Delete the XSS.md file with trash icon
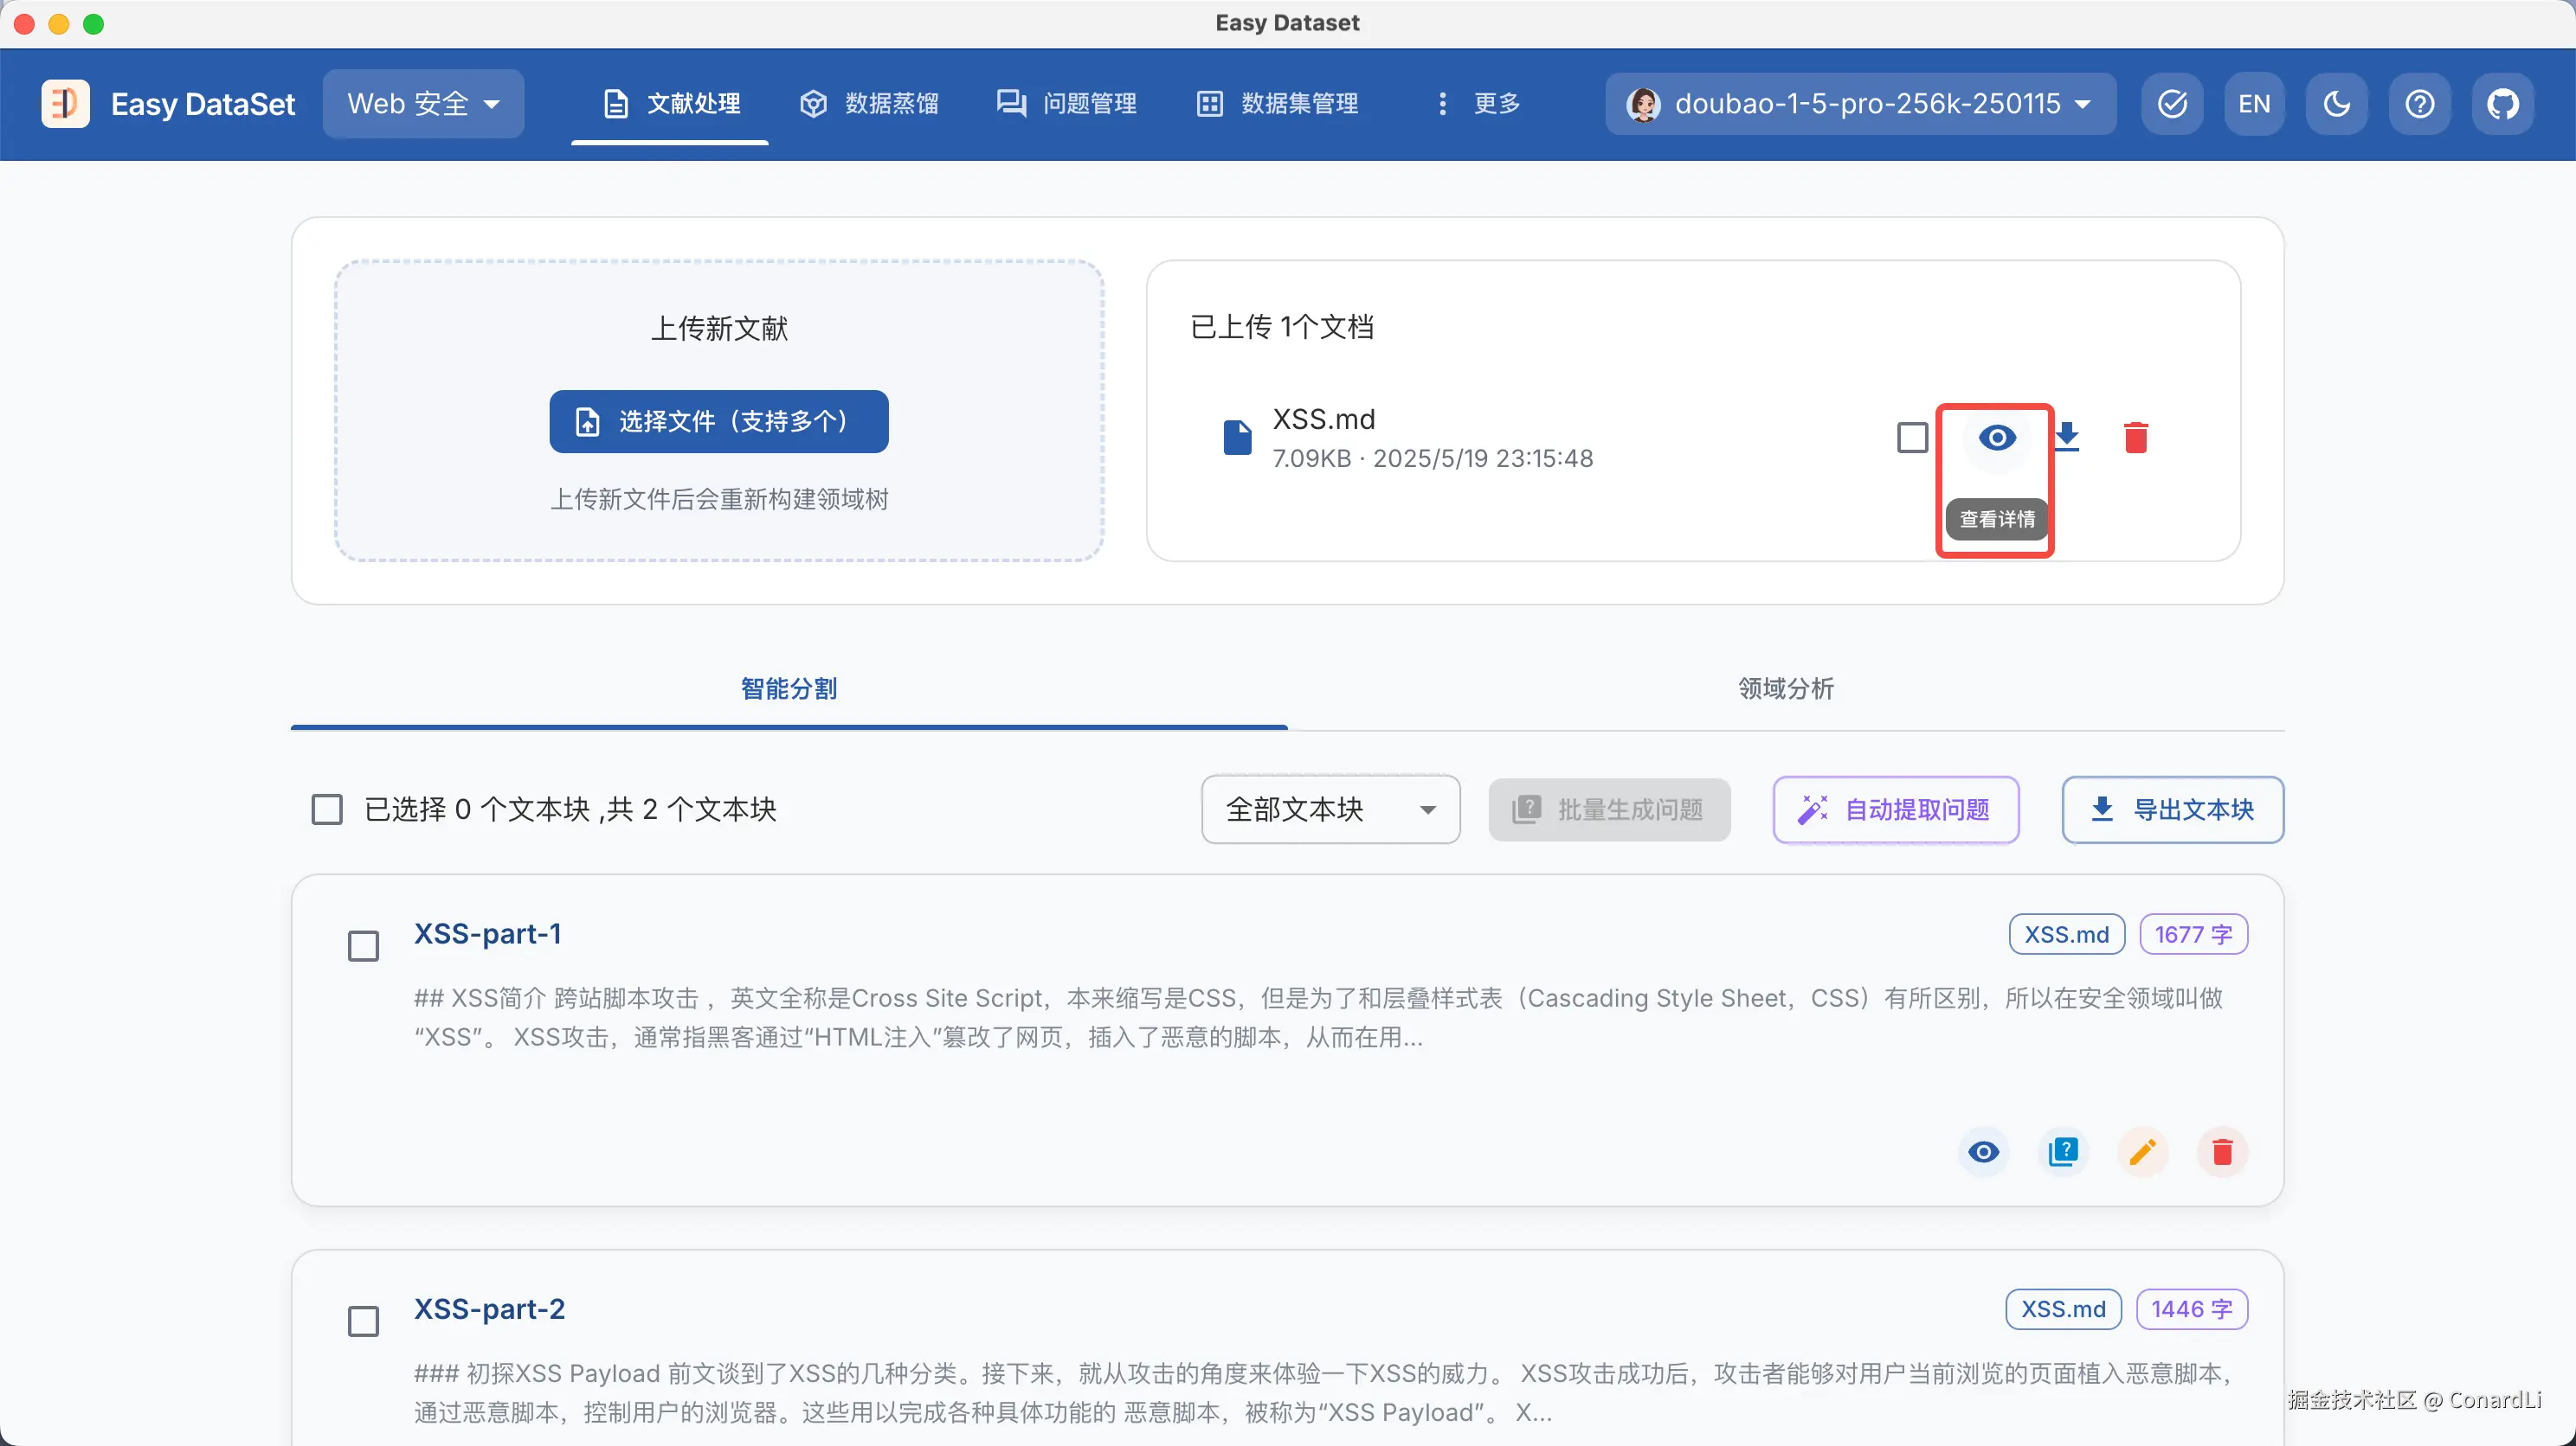2576x1446 pixels. point(2135,438)
